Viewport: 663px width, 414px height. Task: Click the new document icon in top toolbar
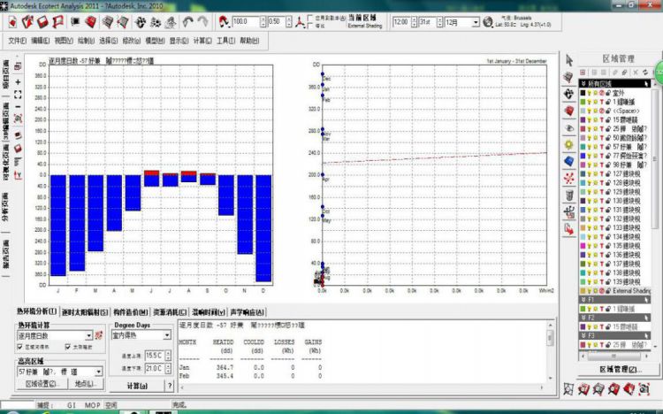click(13, 21)
